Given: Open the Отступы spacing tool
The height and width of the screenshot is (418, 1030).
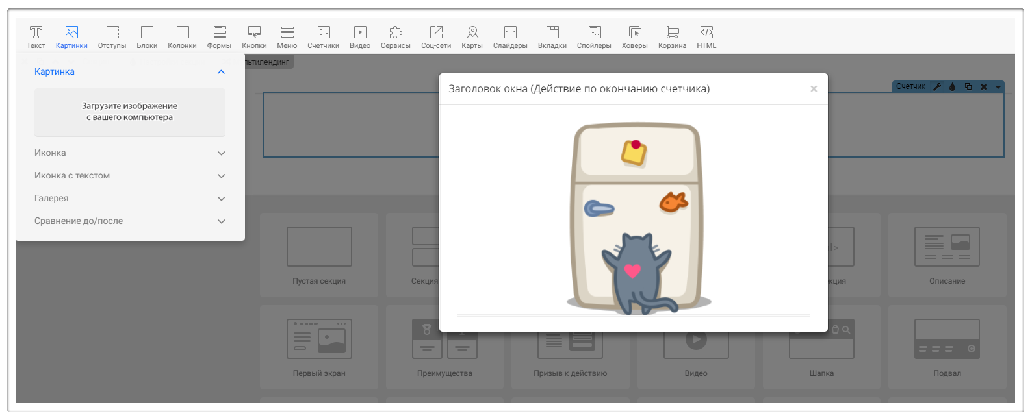Looking at the screenshot, I should pos(112,37).
